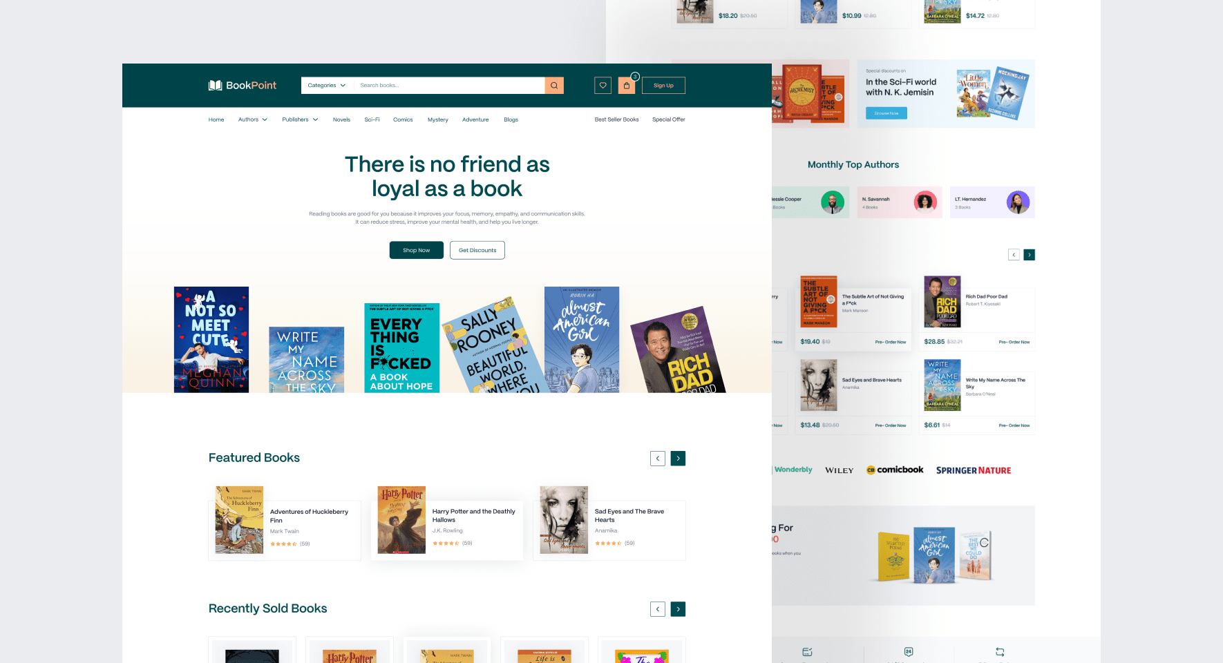Click the Springer Nature publisher logo

(974, 470)
